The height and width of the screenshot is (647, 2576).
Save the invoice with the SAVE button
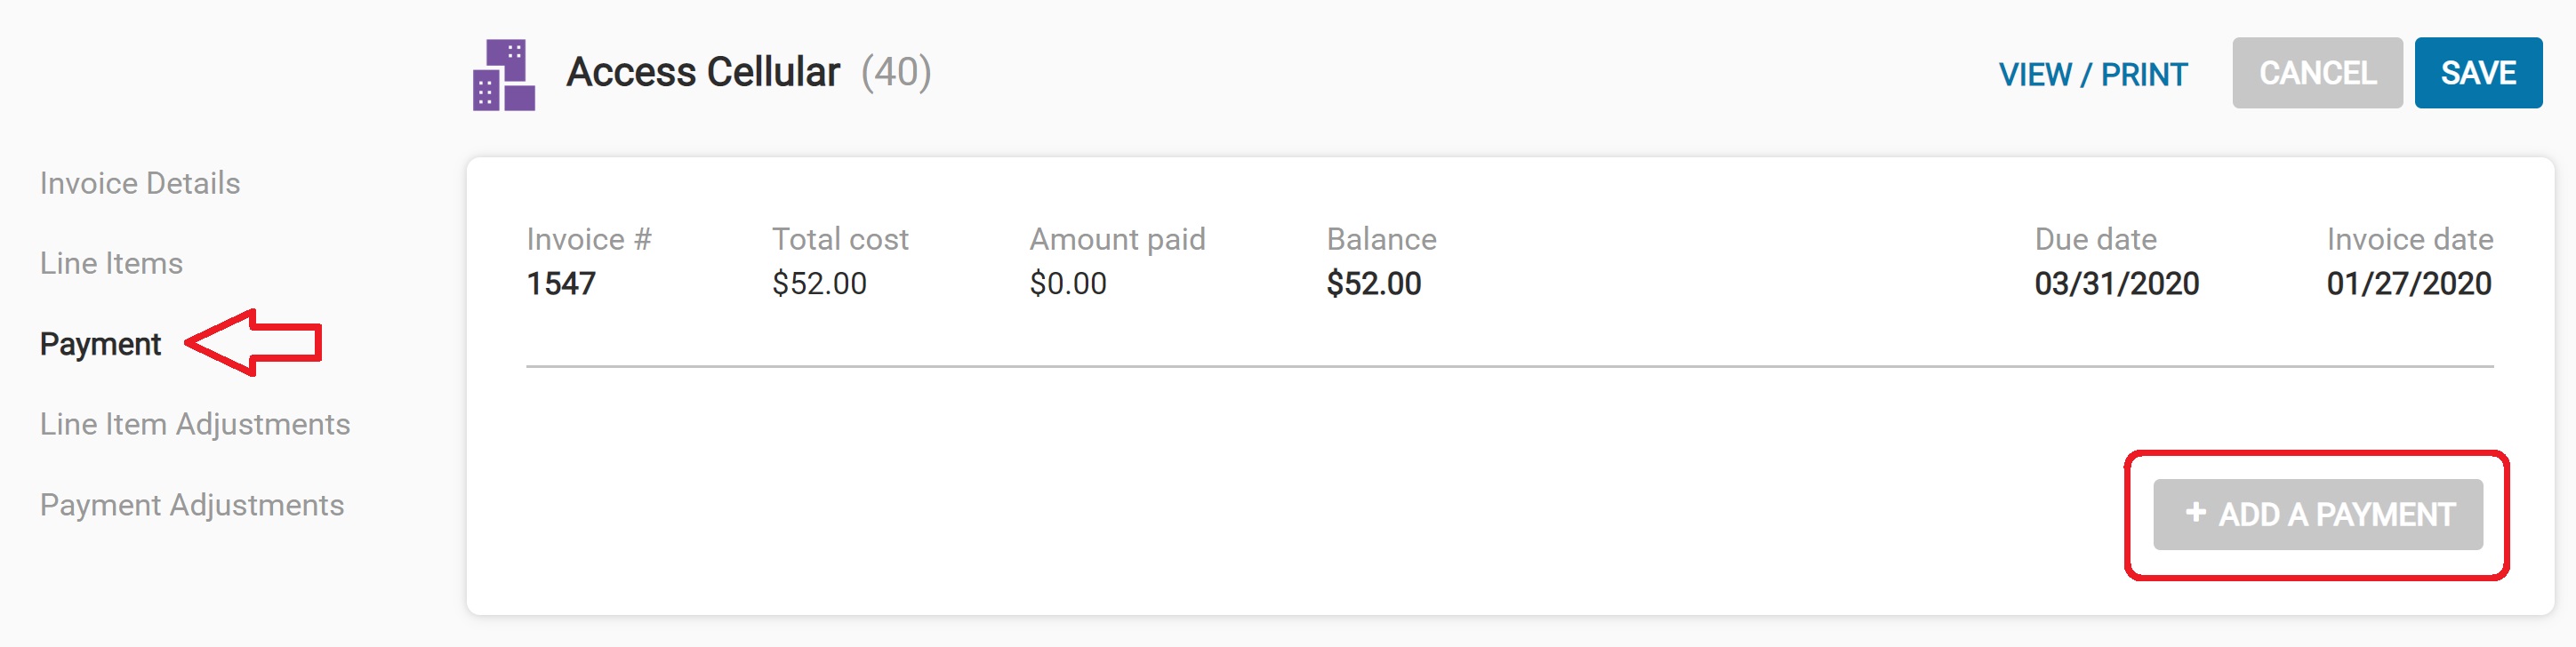2477,73
